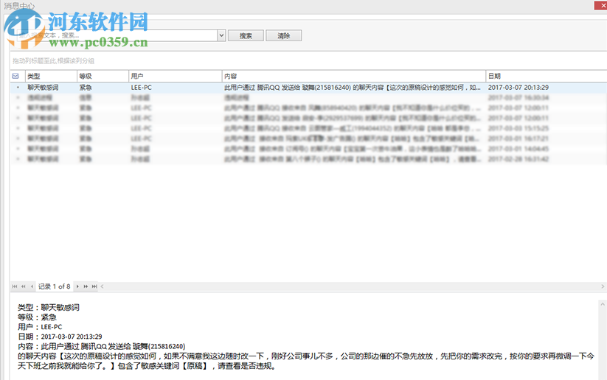Image resolution: width=607 pixels, height=380 pixels.
Task: Click the envelope icon column header
Action: click(15, 76)
